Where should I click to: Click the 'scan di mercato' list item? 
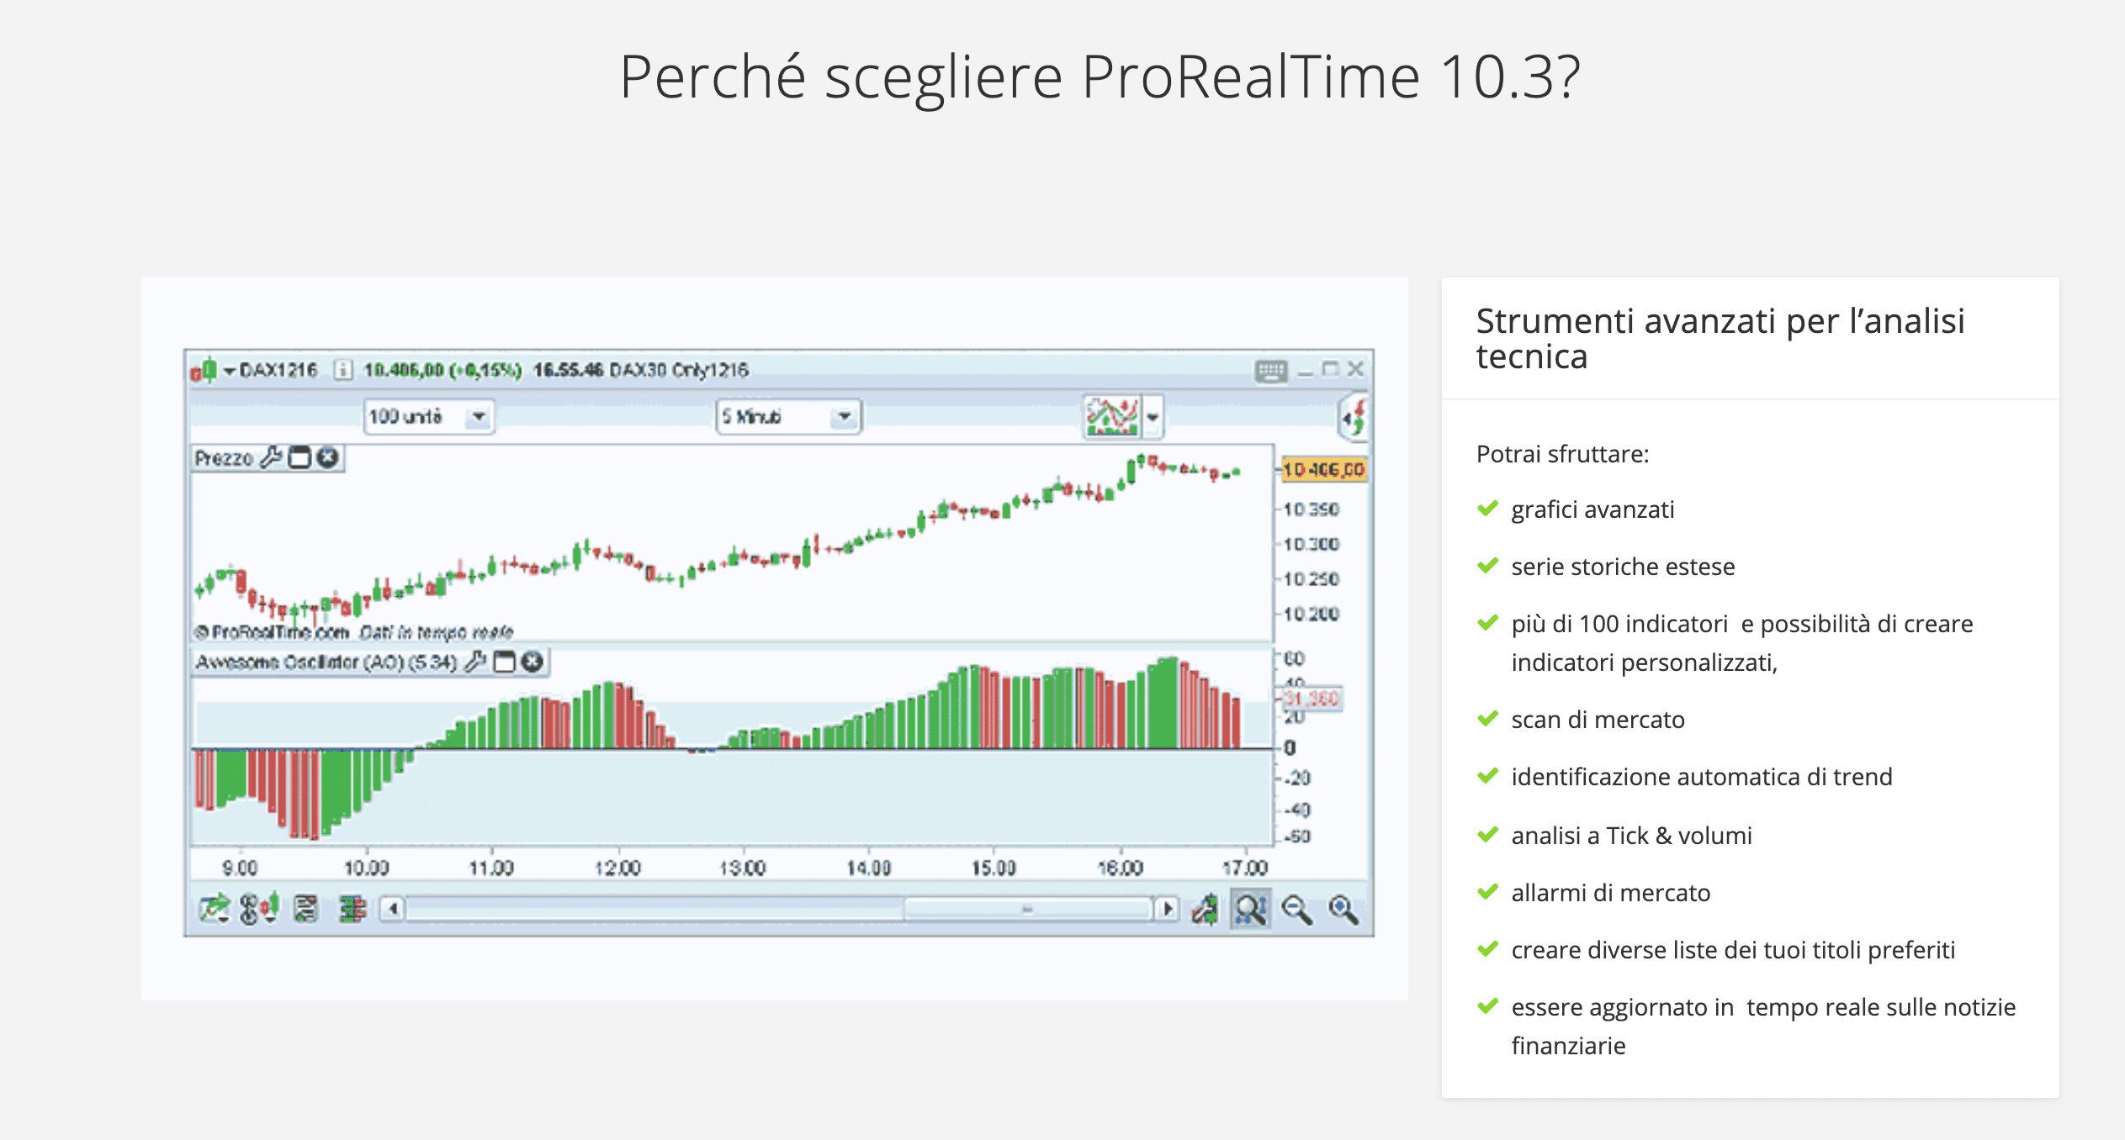(x=1598, y=720)
